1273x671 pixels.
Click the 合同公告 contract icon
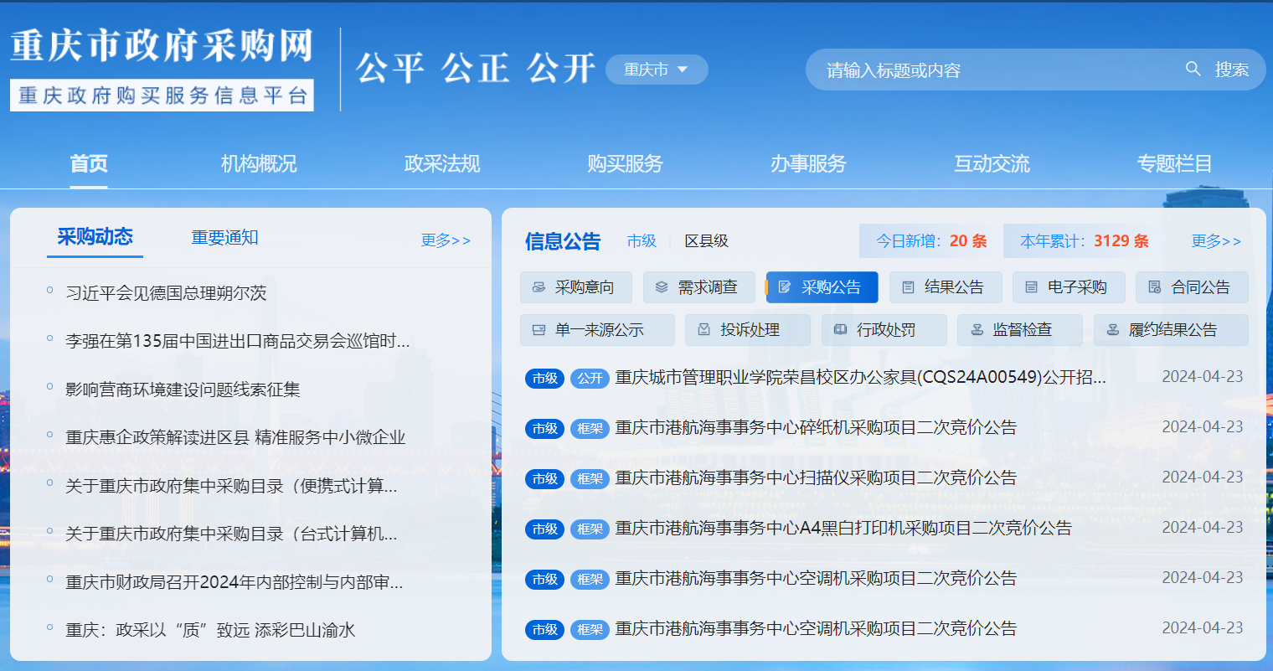point(1155,287)
